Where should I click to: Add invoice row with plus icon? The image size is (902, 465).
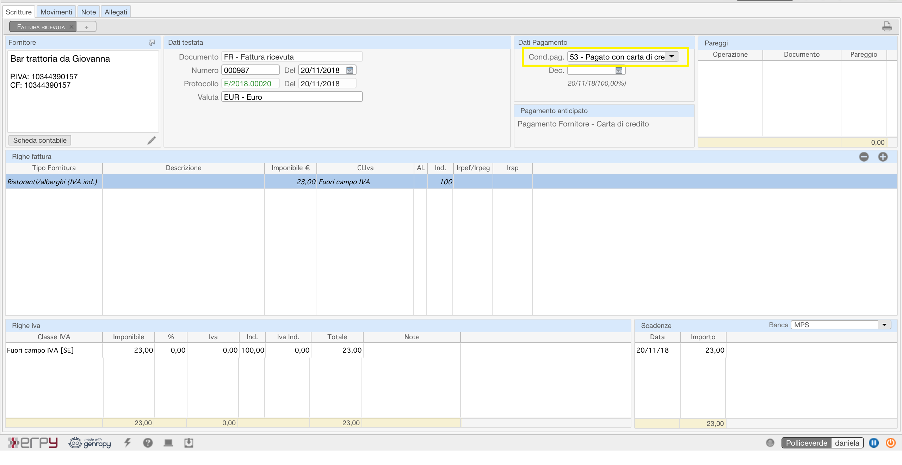coord(883,157)
